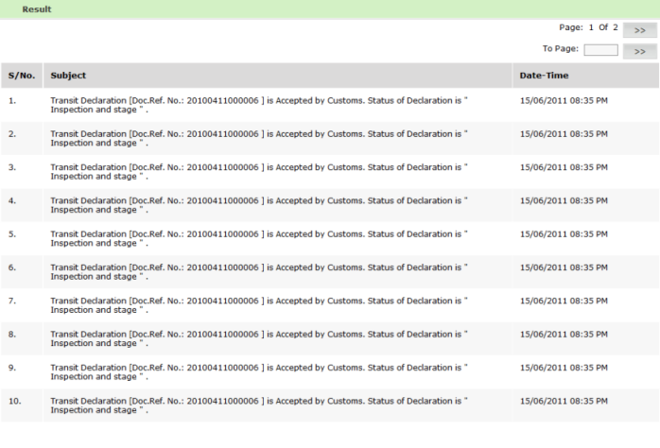Click the Date-Time value in row 1
This screenshot has width=660, height=448.
point(564,100)
